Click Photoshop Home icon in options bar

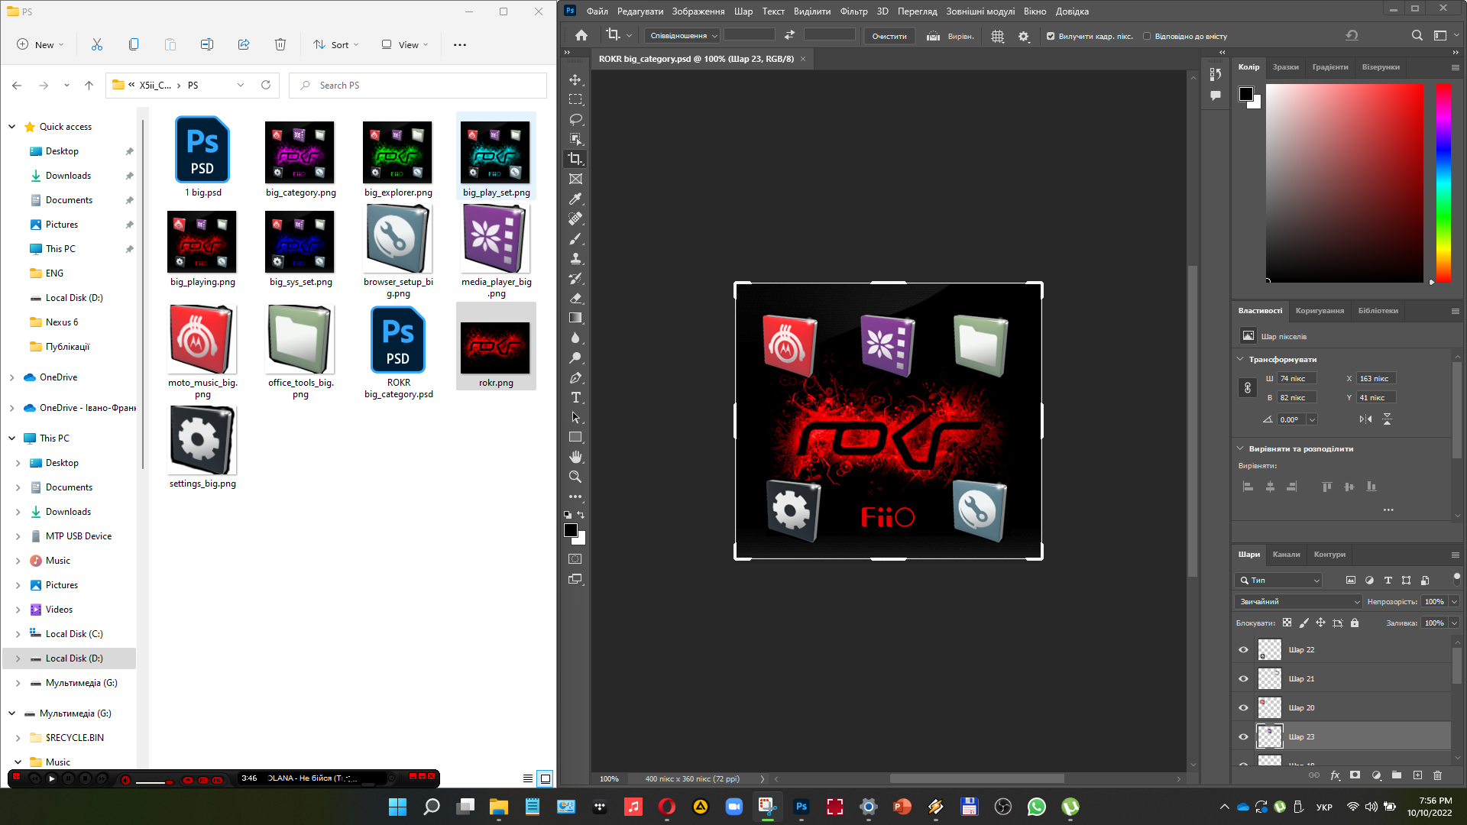(581, 35)
